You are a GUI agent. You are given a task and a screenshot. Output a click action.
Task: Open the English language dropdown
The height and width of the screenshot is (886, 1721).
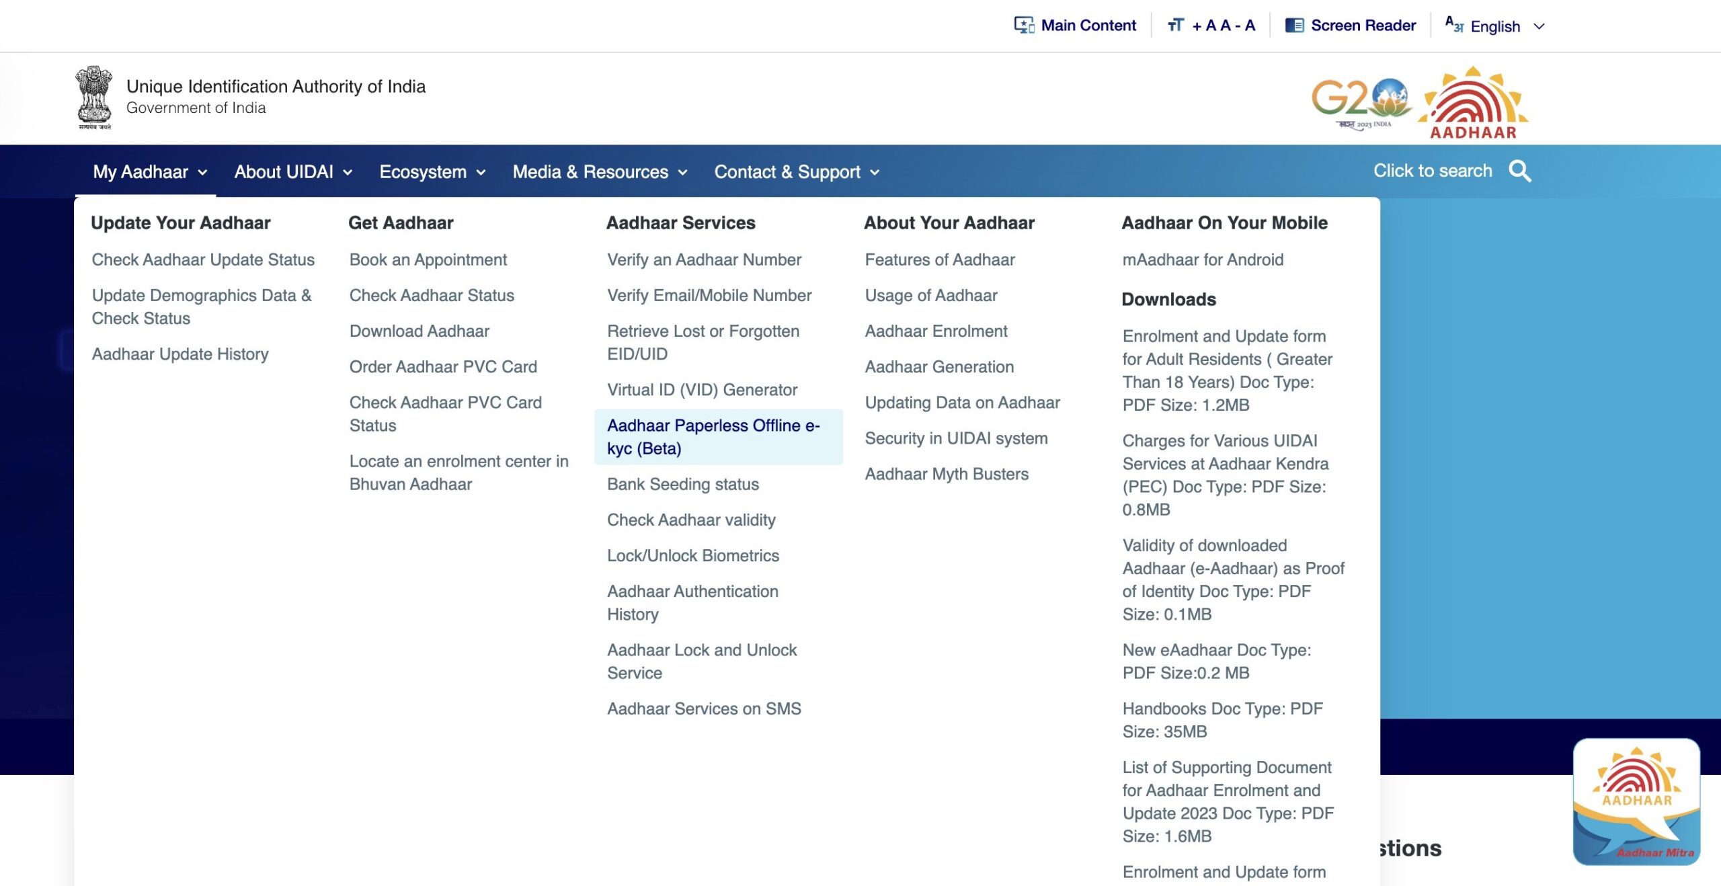click(1507, 26)
